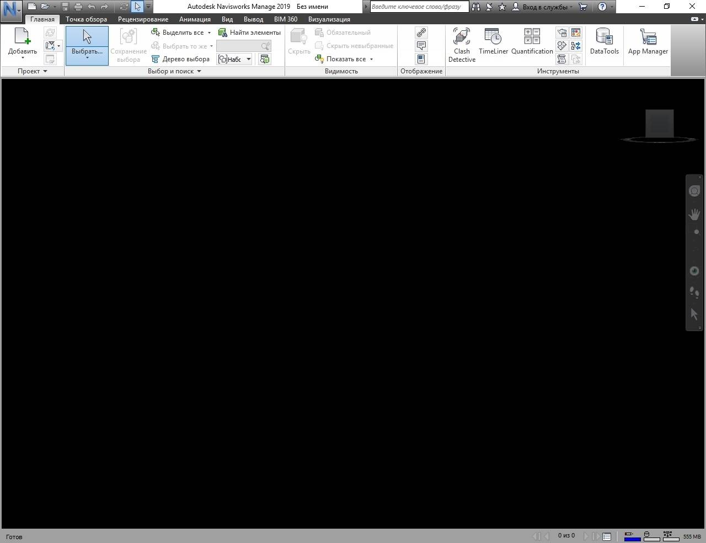Click the satellite Communication Center icon

pos(489,7)
